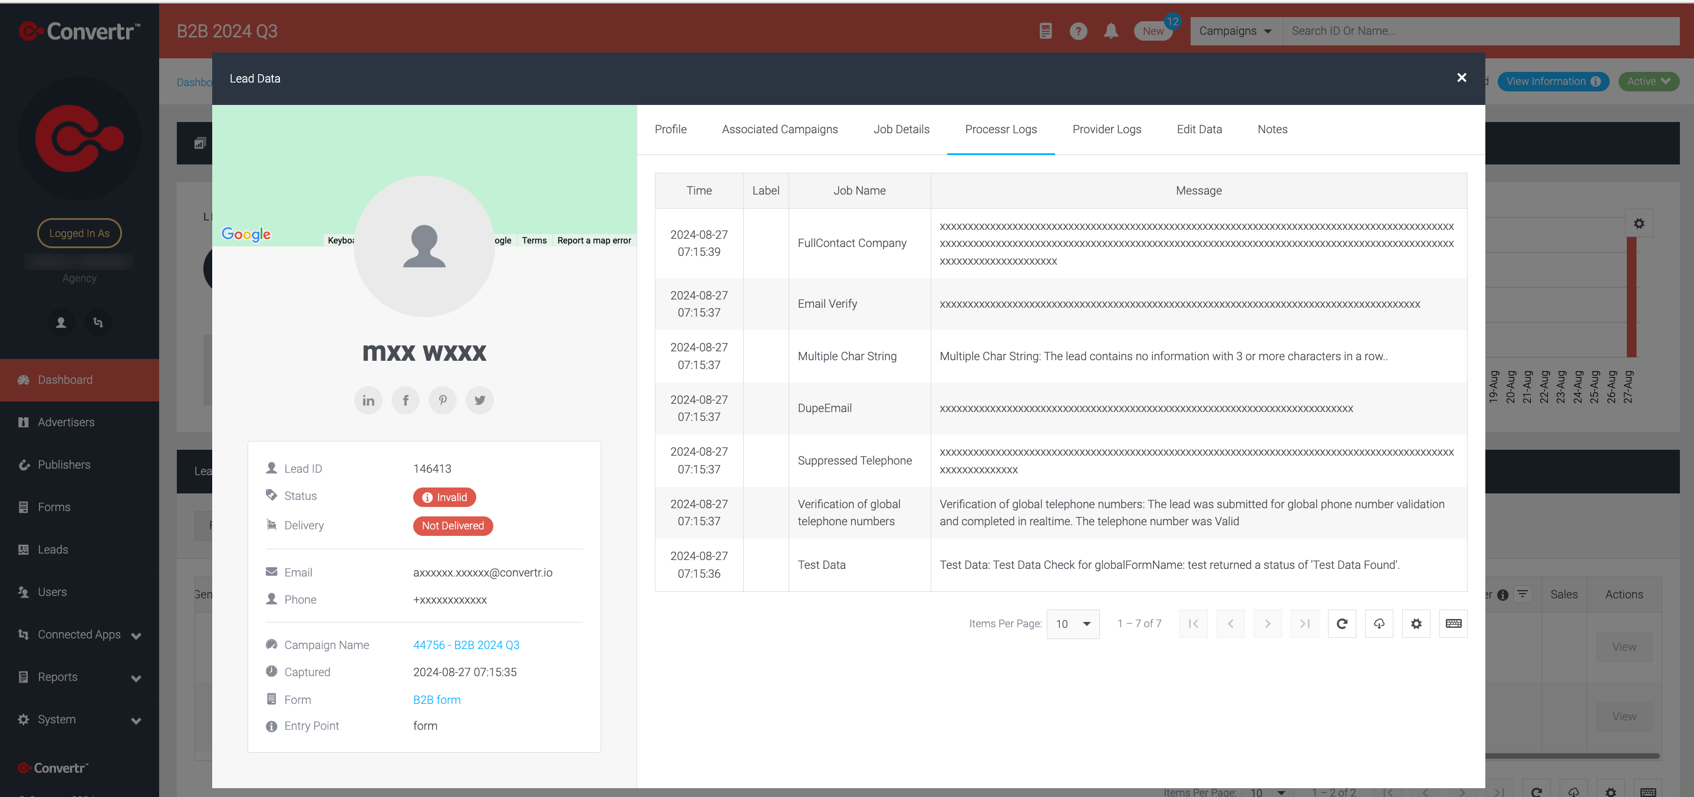Download logs via cloud icon
The image size is (1694, 797).
coord(1379,624)
